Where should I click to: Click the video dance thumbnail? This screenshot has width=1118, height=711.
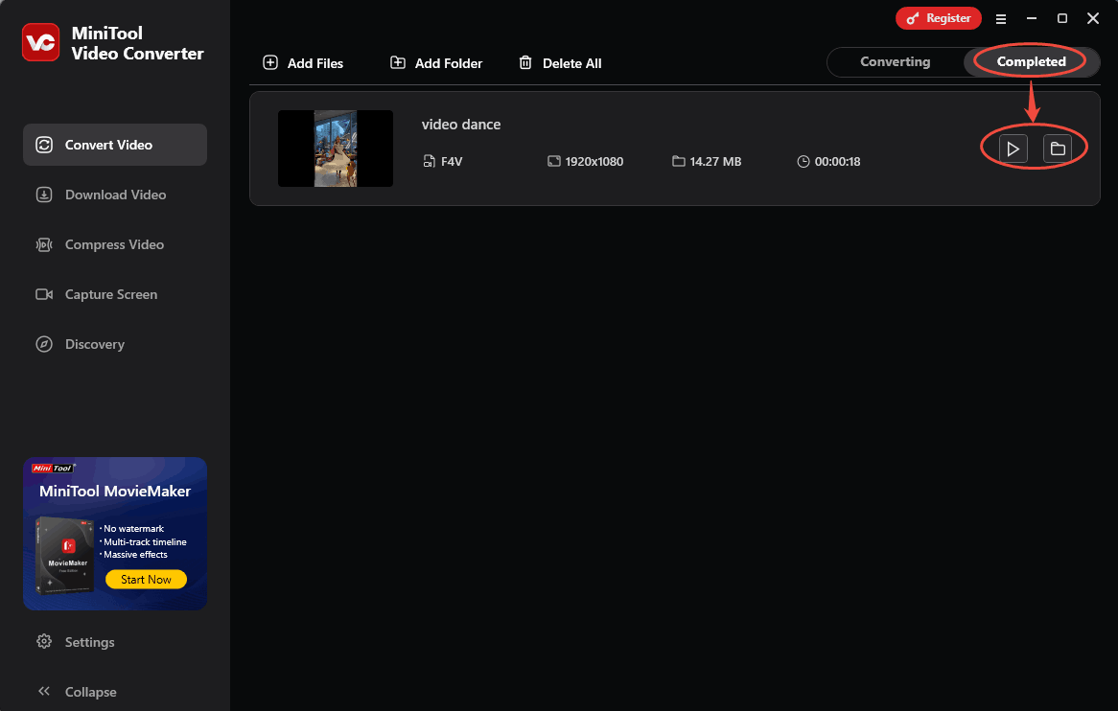point(336,149)
